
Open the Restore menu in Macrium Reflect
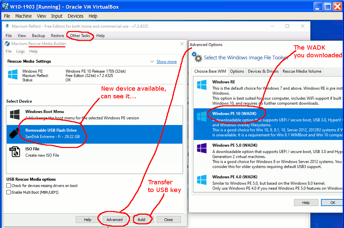point(57,36)
